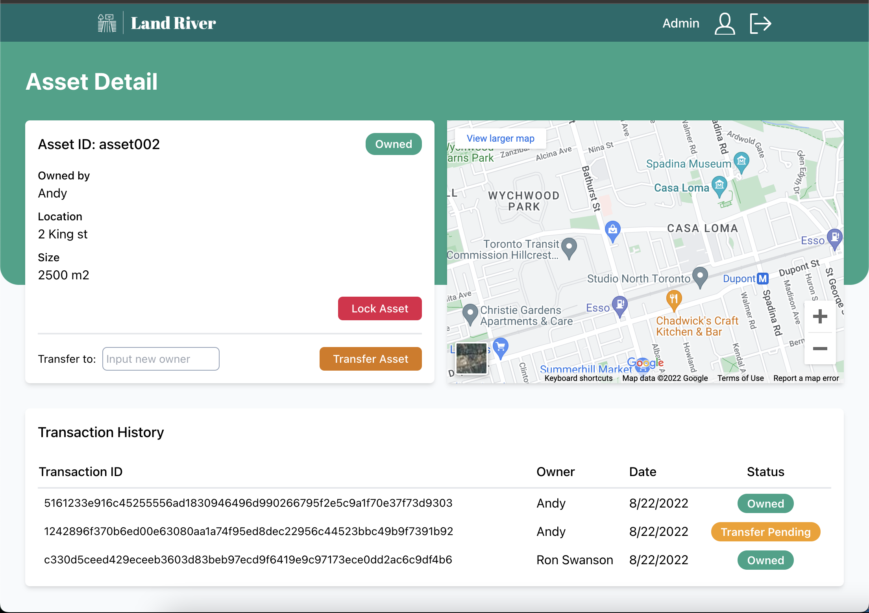
Task: Open the map Terms of Use link
Action: (740, 378)
